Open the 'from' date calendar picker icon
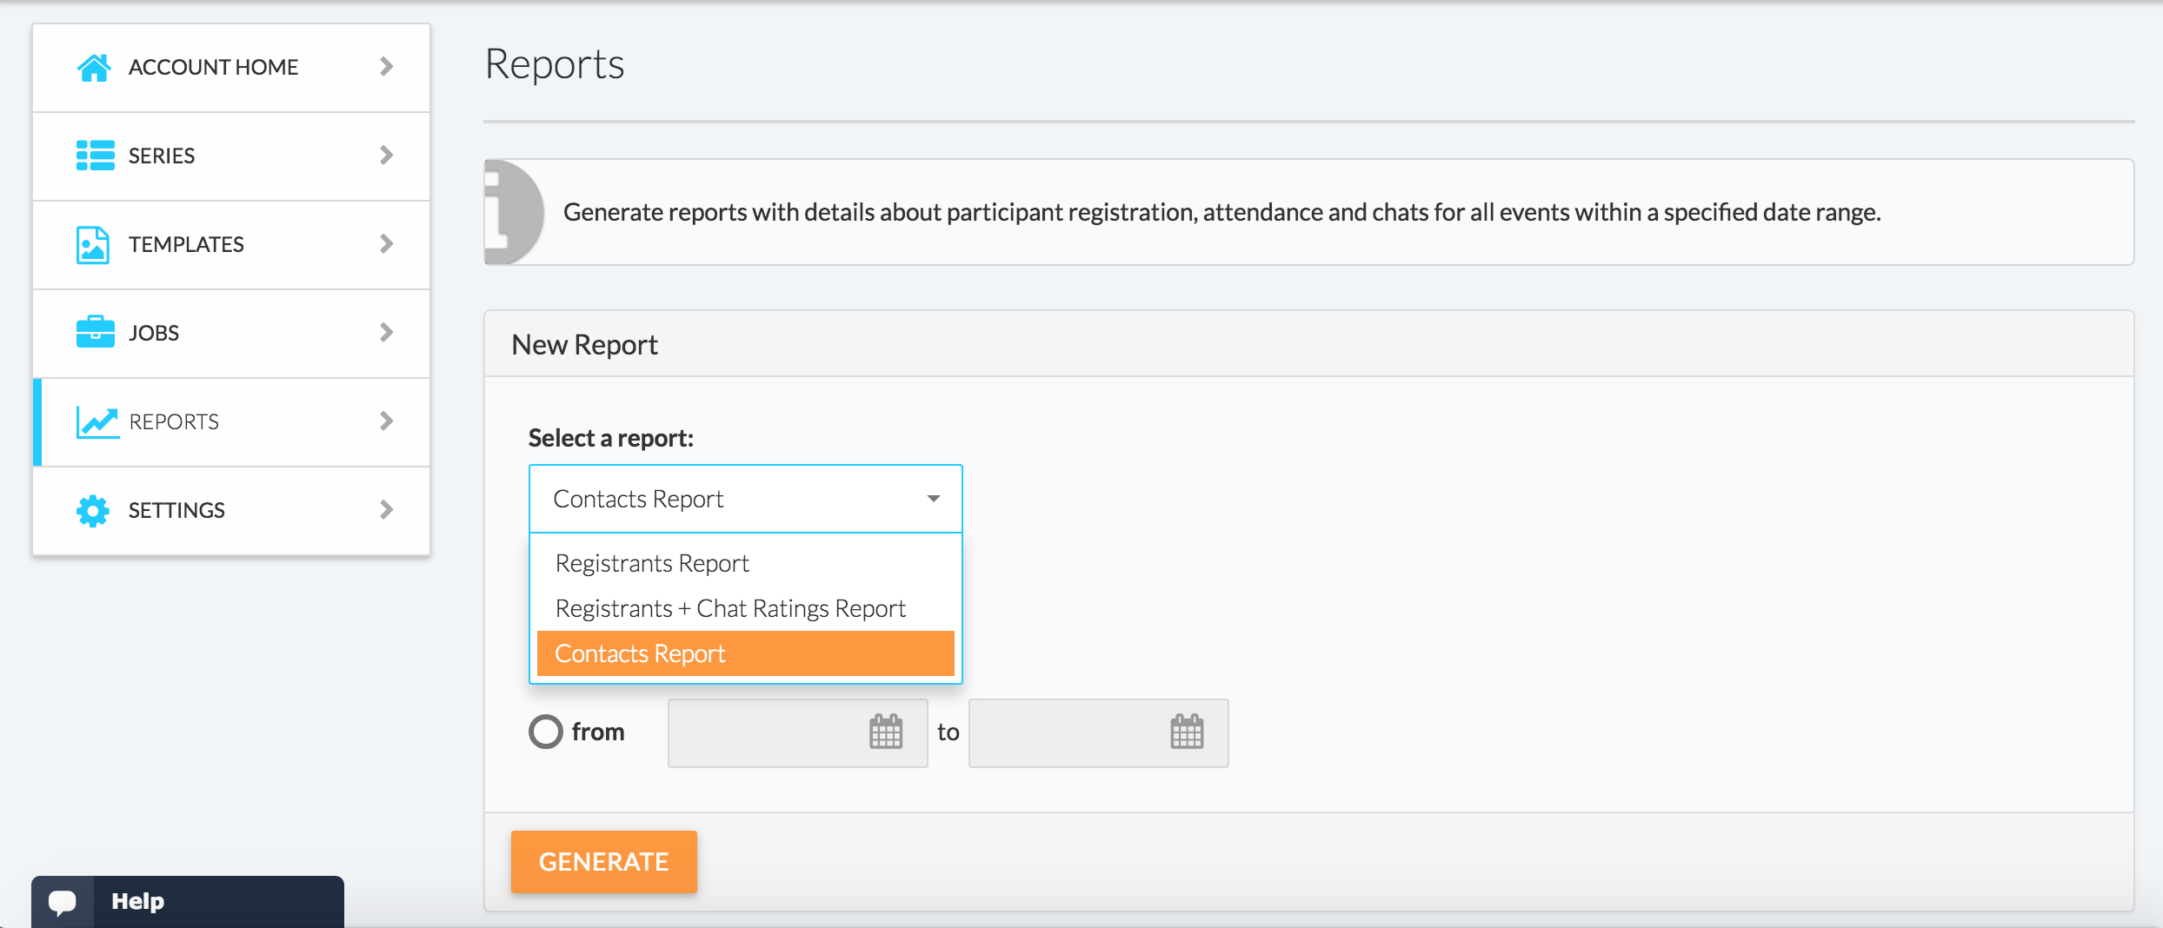Viewport: 2163px width, 928px height. [x=886, y=732]
